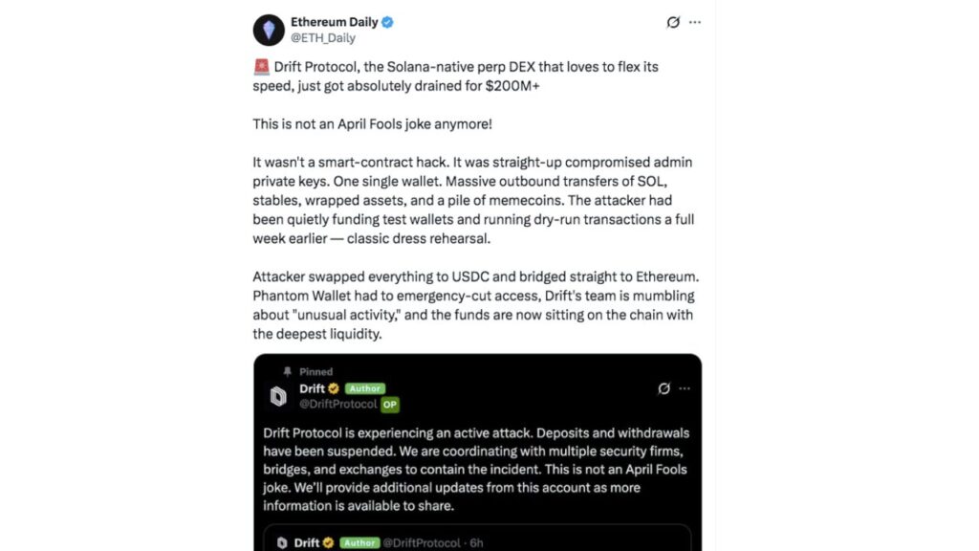Click the Grok icon on Drift's pinned post
979x551 pixels.
pos(664,388)
